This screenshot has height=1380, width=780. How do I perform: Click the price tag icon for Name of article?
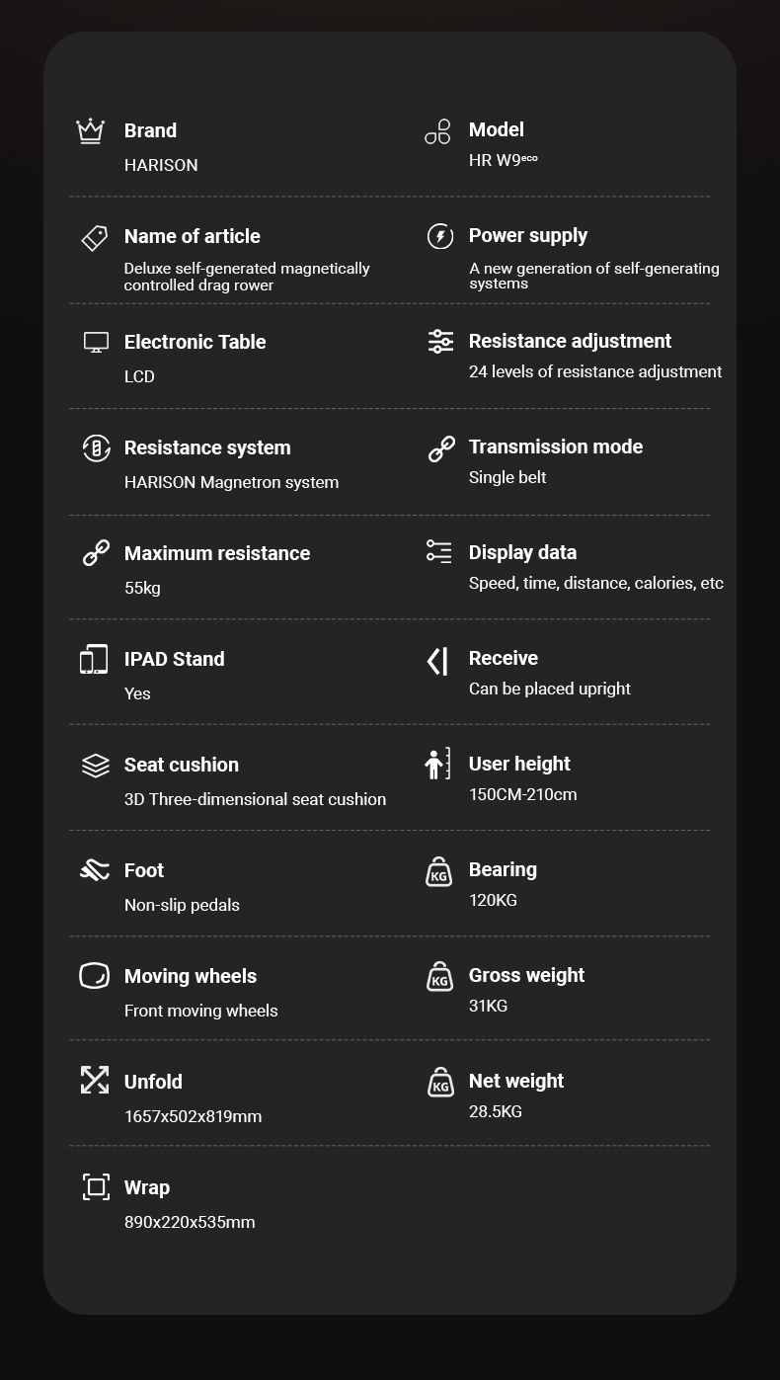(94, 237)
